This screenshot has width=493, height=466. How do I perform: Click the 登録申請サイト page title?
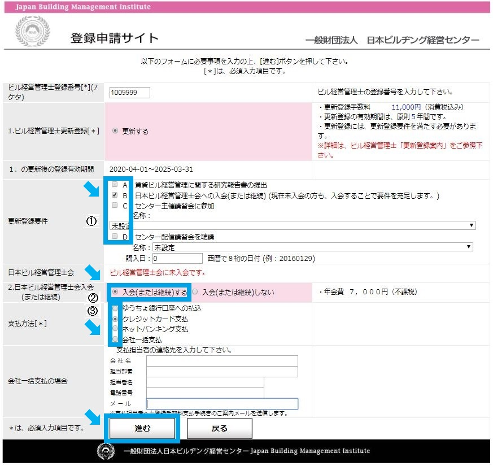115,38
